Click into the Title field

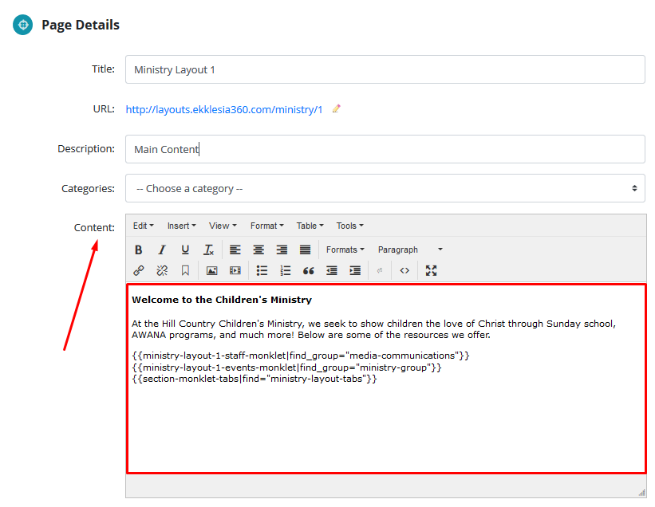point(385,69)
